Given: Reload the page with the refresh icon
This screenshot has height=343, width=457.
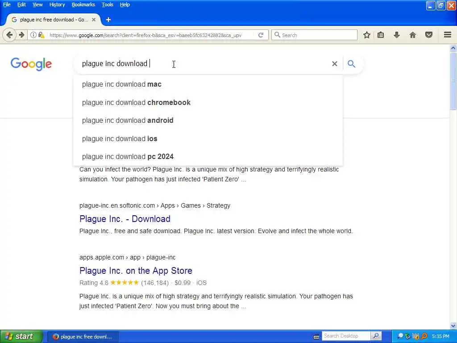Looking at the screenshot, I should [x=261, y=35].
